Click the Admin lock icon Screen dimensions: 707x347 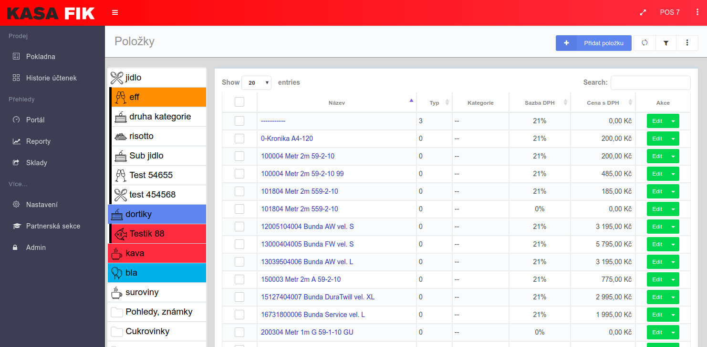15,248
